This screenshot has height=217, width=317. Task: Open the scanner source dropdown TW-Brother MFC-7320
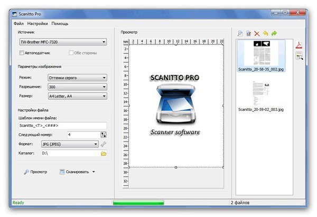(62, 42)
